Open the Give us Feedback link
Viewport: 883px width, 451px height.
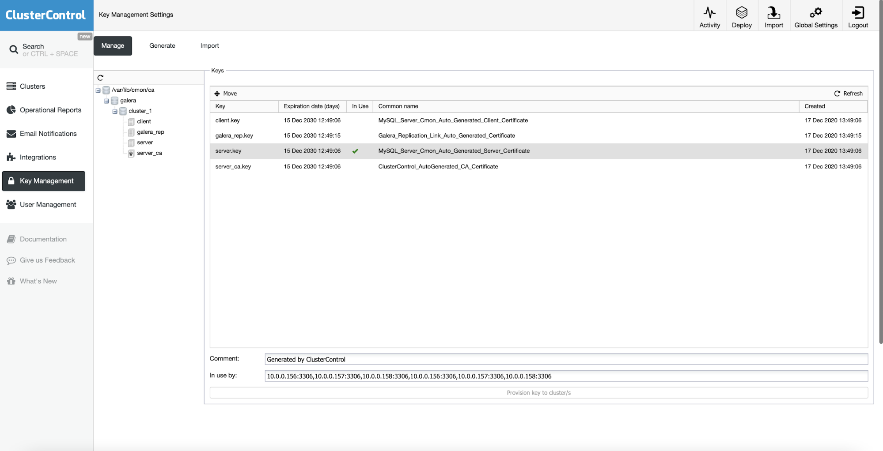tap(47, 260)
